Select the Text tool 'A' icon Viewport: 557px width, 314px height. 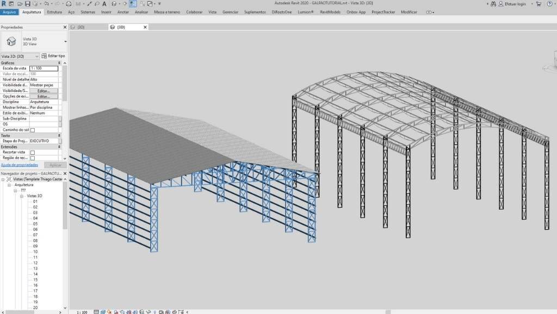(104, 4)
